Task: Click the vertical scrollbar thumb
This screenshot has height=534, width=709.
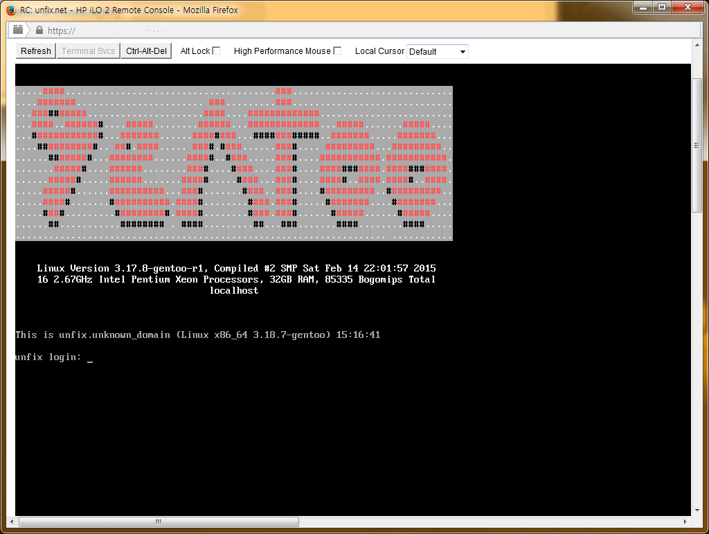Action: pos(697,145)
